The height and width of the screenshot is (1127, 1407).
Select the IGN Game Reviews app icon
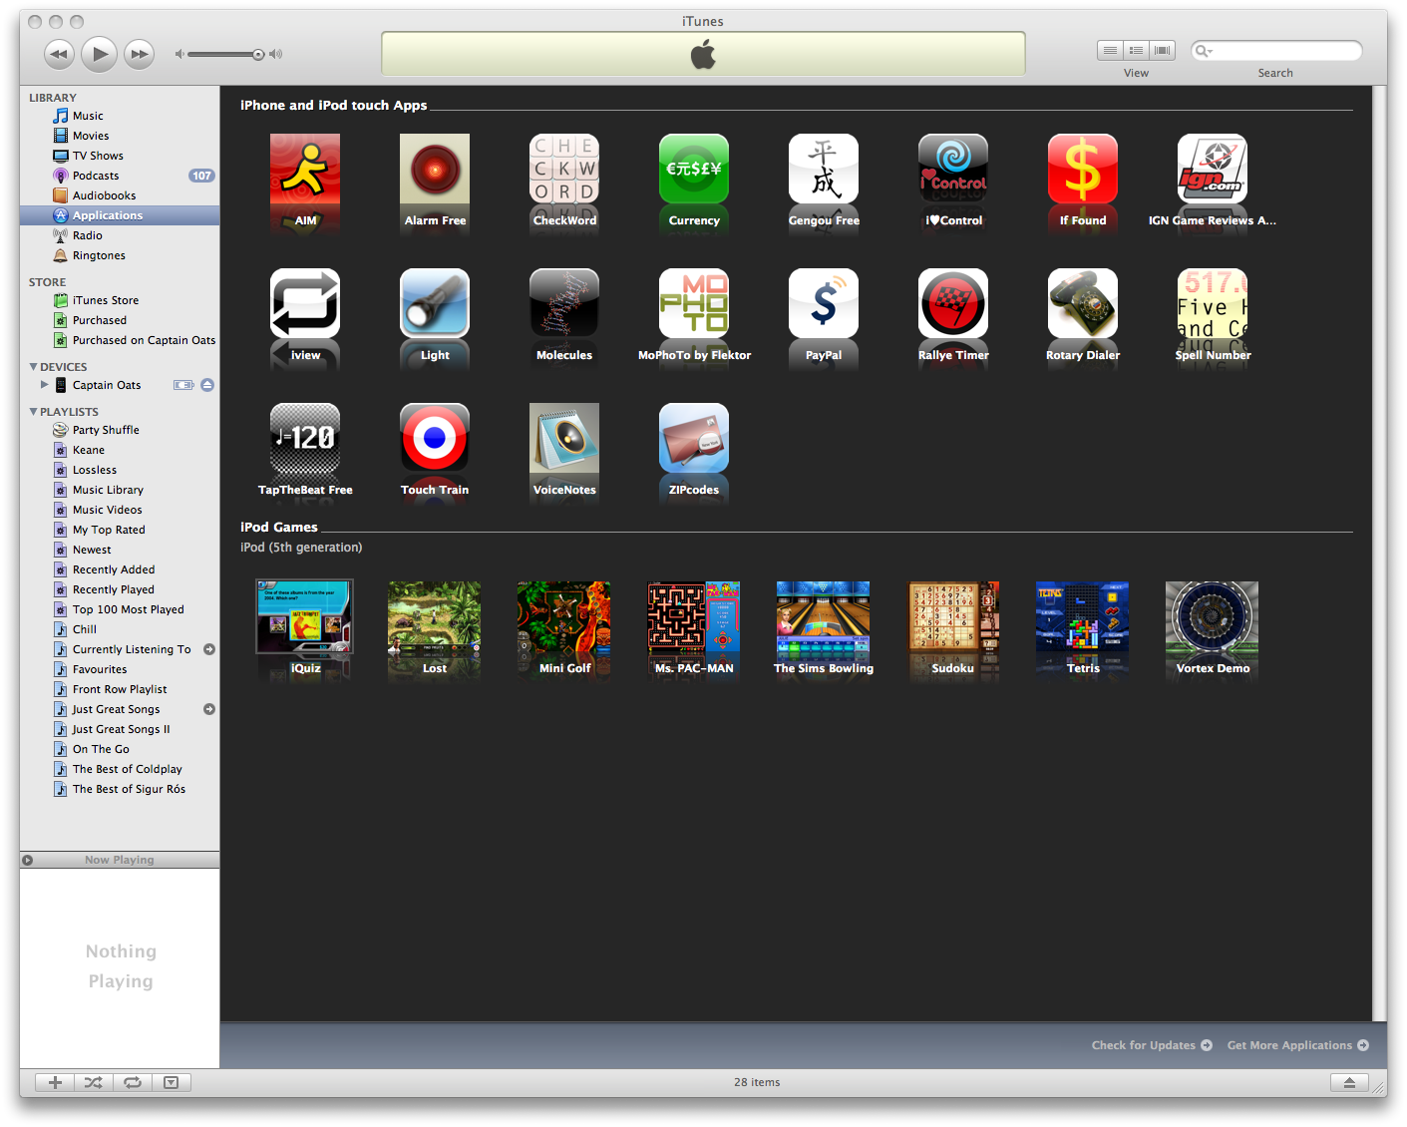tap(1213, 169)
